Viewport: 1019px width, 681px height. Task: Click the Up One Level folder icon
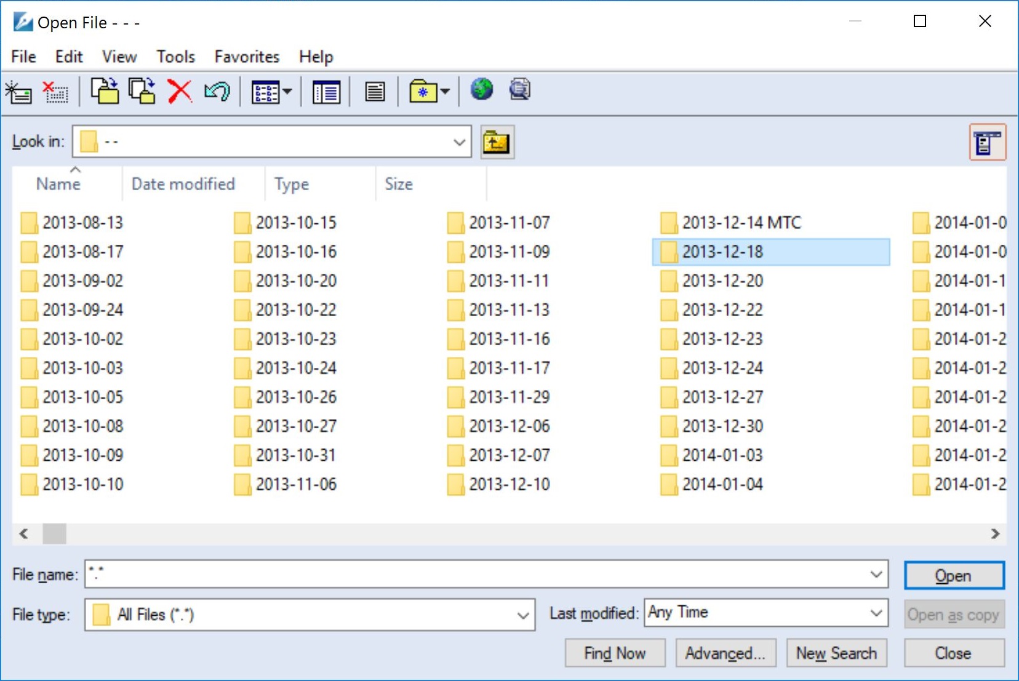[x=497, y=143]
